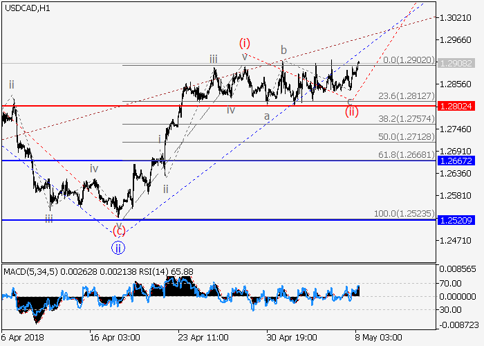Select the red (i) wave label at top
The height and width of the screenshot is (346, 484).
(245, 42)
